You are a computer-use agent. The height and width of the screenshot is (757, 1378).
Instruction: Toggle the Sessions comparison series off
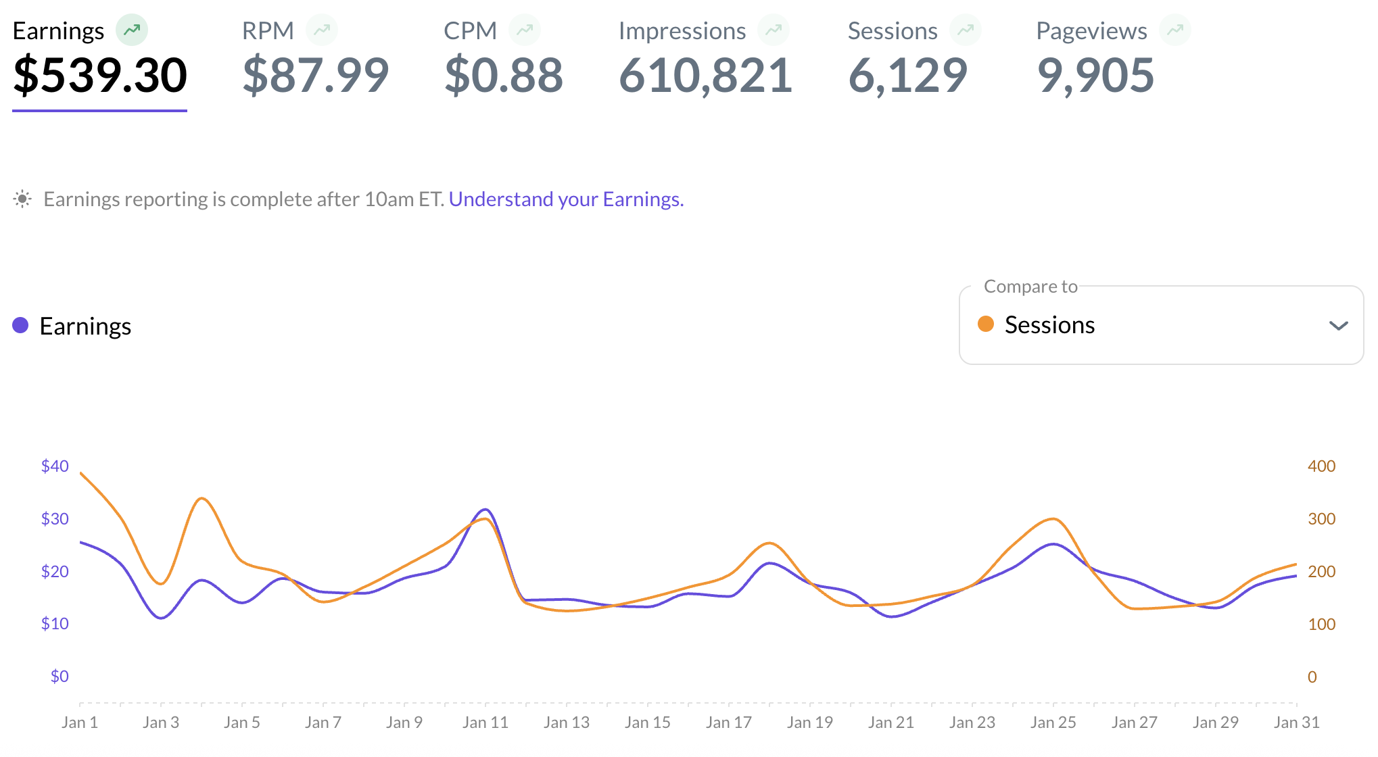[x=1049, y=324]
